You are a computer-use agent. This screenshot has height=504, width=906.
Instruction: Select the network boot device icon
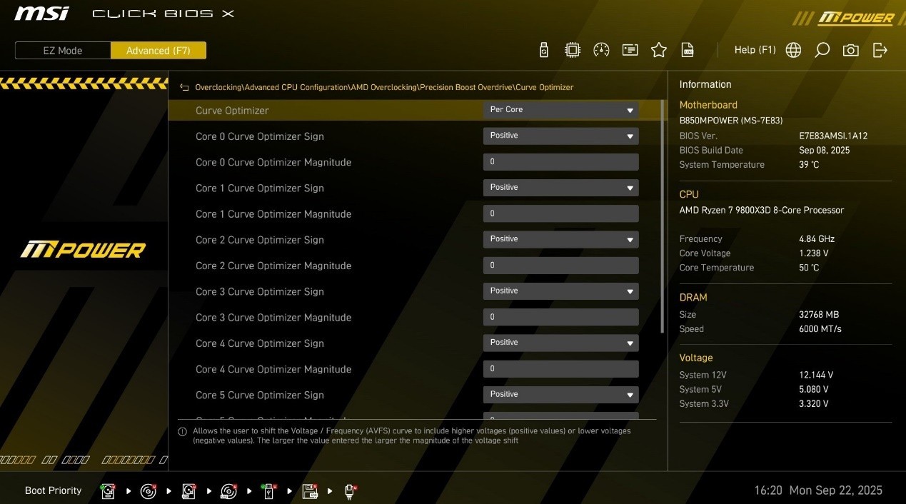coord(350,491)
